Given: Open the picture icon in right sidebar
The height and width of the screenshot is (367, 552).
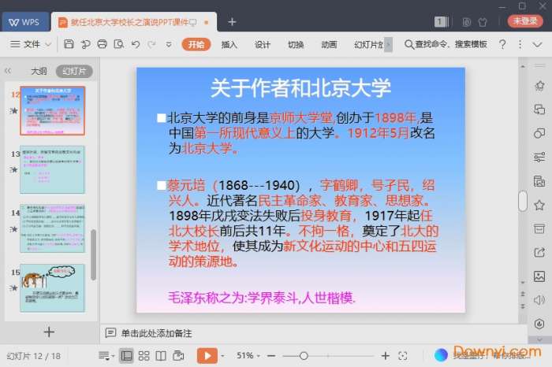Looking at the screenshot, I should tap(539, 276).
